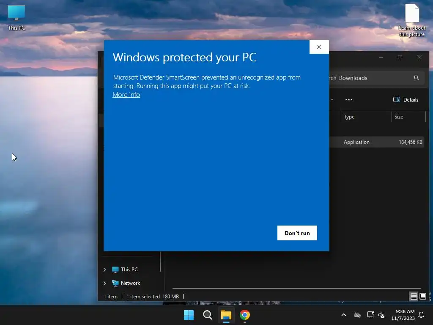This screenshot has height=325, width=433.
Task: Toggle the Details pane button
Action: (x=406, y=100)
